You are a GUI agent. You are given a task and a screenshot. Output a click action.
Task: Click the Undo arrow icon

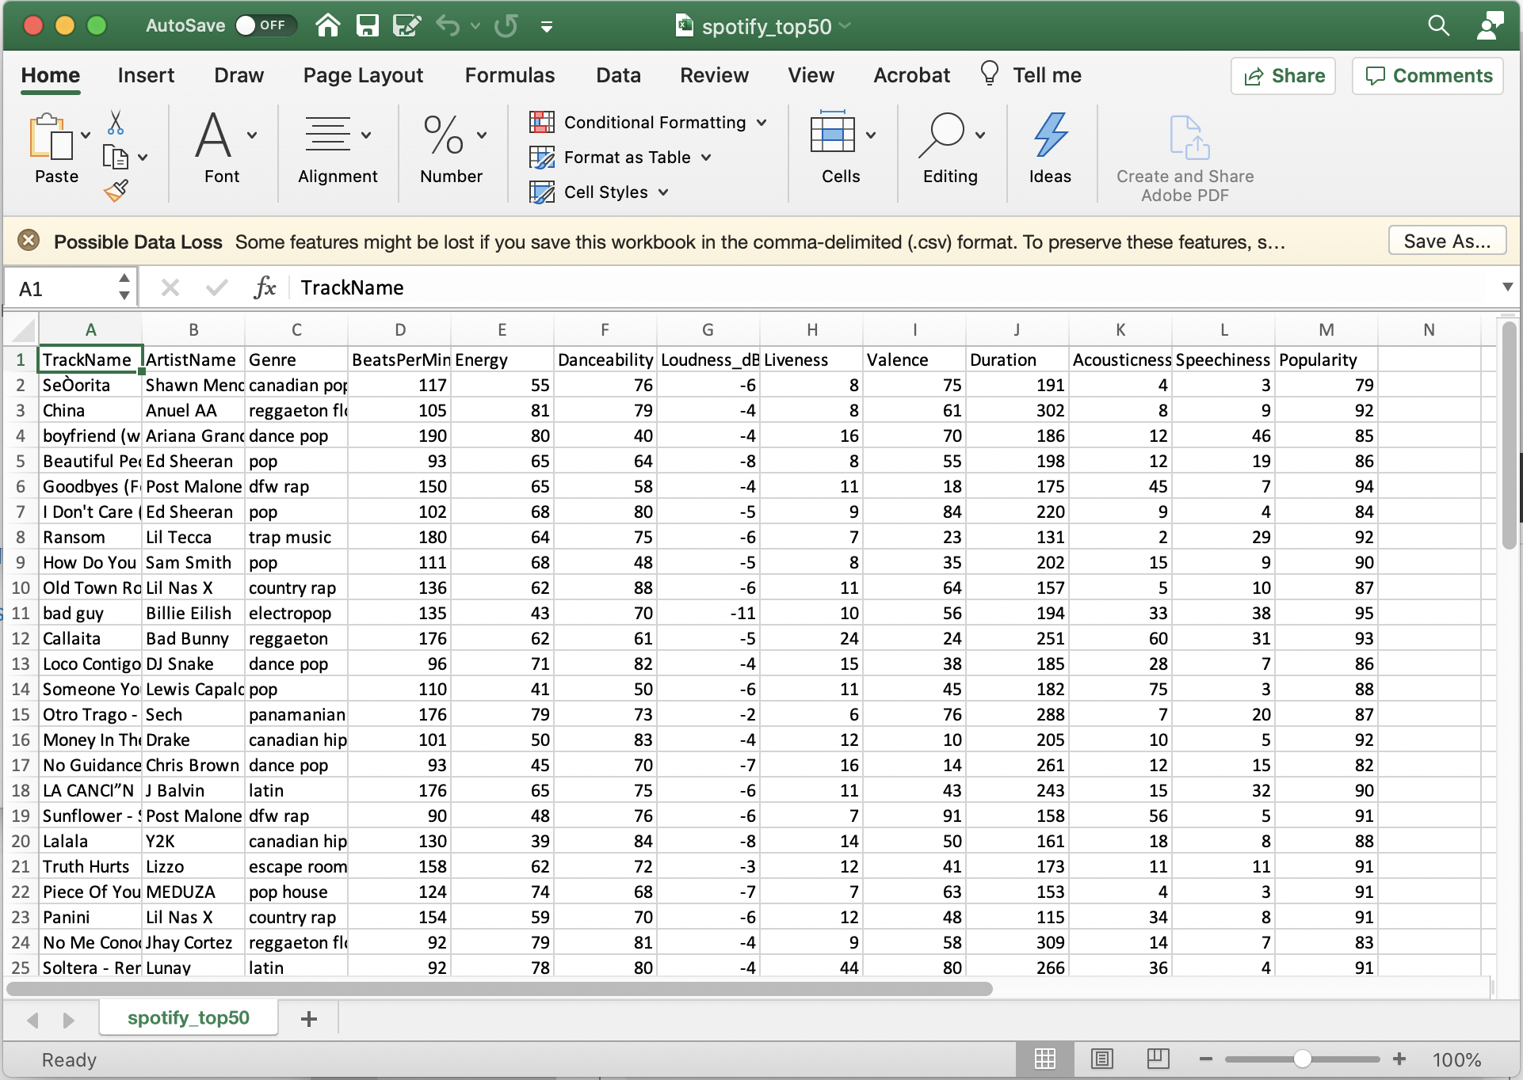(448, 26)
